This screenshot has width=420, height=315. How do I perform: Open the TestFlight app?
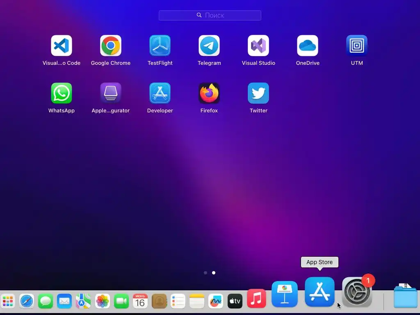pos(160,46)
